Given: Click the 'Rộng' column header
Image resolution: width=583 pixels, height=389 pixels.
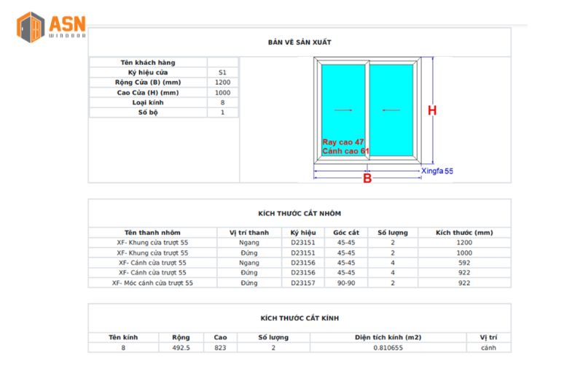Looking at the screenshot, I should [181, 337].
